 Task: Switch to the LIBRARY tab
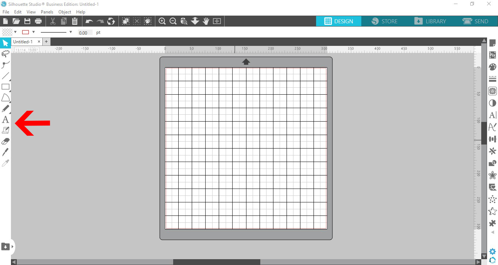pyautogui.click(x=430, y=21)
